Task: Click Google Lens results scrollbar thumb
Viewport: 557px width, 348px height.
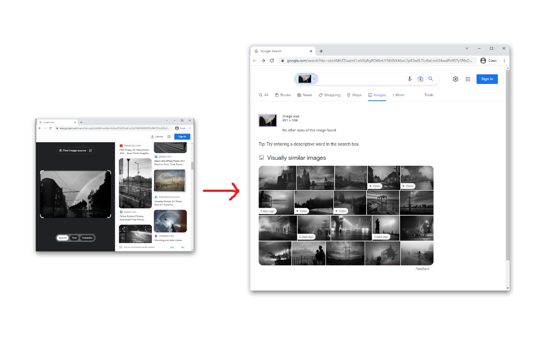Action: pos(192,166)
